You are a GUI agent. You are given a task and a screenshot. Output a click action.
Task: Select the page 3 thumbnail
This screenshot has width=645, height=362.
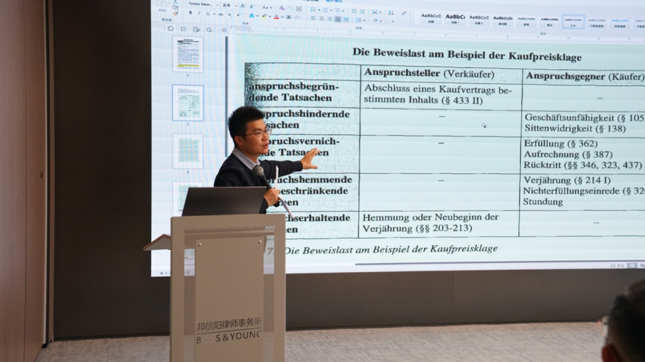[x=188, y=151]
